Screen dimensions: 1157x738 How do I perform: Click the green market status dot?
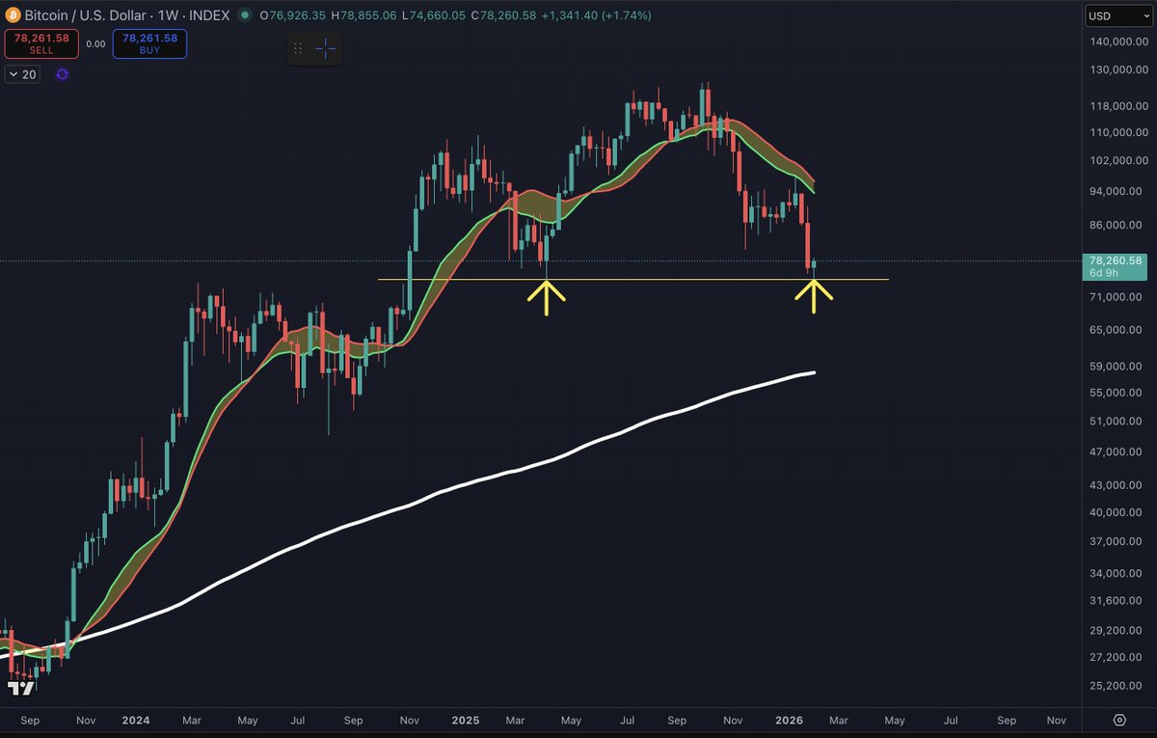(x=244, y=15)
